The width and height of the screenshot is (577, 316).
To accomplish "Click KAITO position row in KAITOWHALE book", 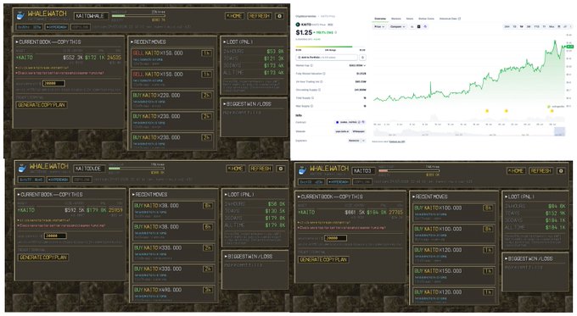I will pyautogui.click(x=69, y=58).
